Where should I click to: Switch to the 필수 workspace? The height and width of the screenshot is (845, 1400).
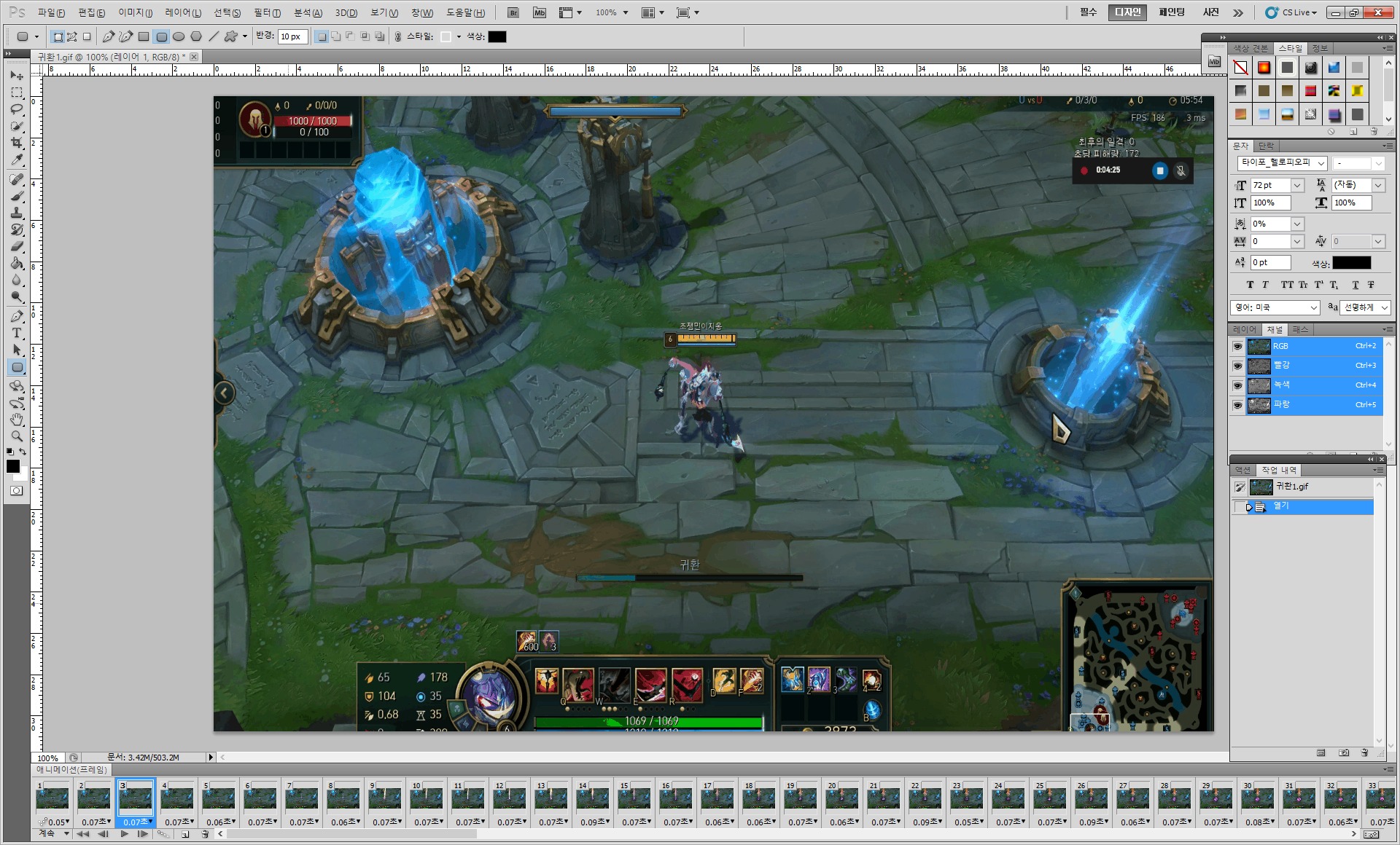[x=1088, y=12]
